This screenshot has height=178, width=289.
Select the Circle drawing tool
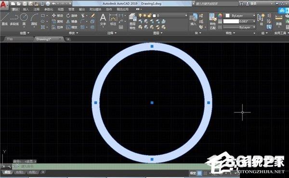click(x=24, y=19)
